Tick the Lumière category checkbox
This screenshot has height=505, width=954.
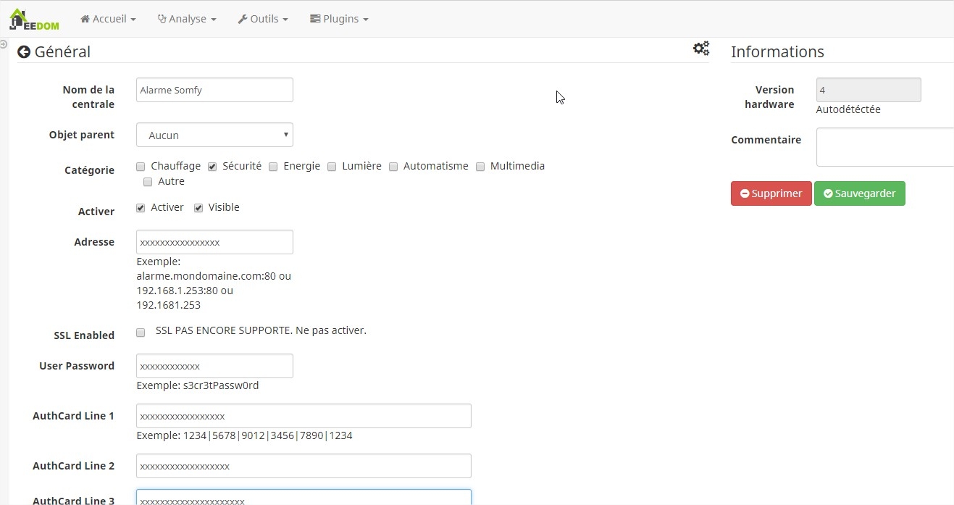click(x=332, y=167)
